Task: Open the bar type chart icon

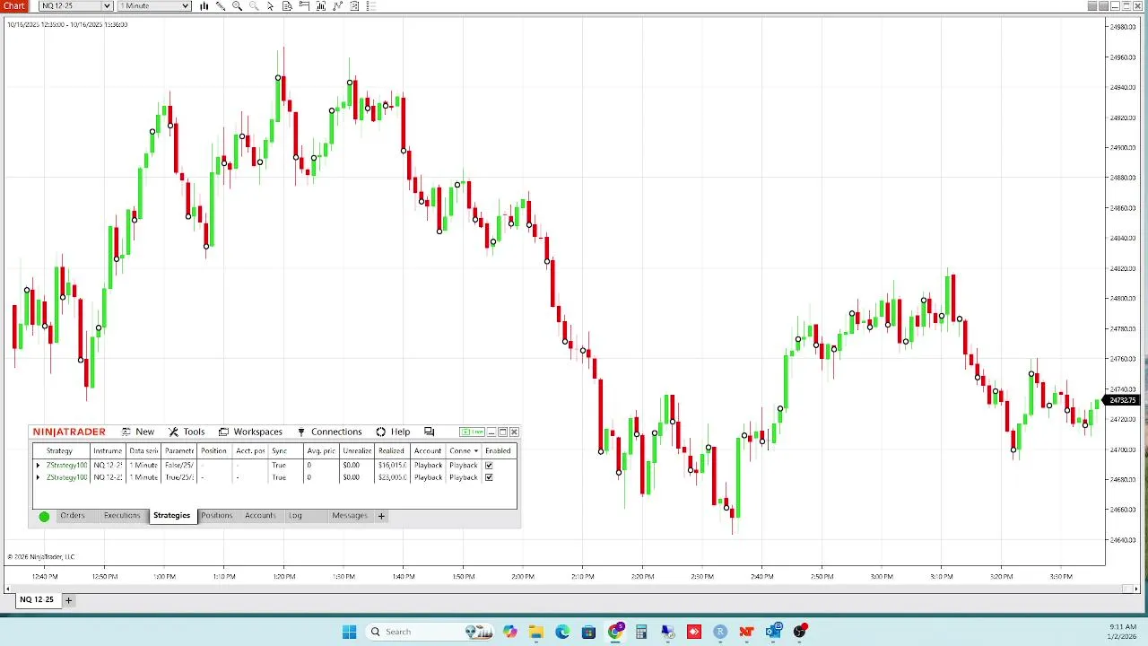Action: point(204,6)
